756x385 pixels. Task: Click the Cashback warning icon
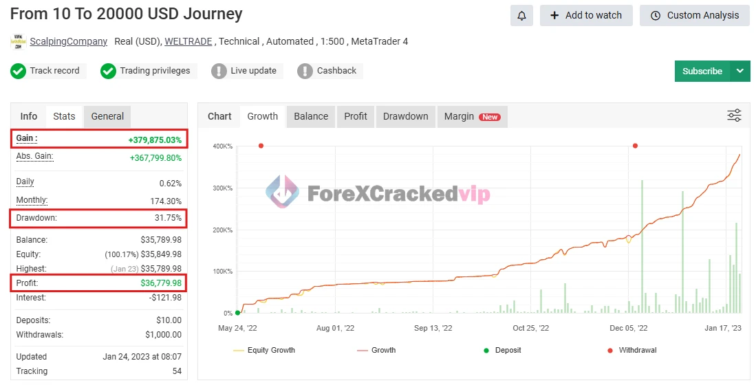(305, 71)
